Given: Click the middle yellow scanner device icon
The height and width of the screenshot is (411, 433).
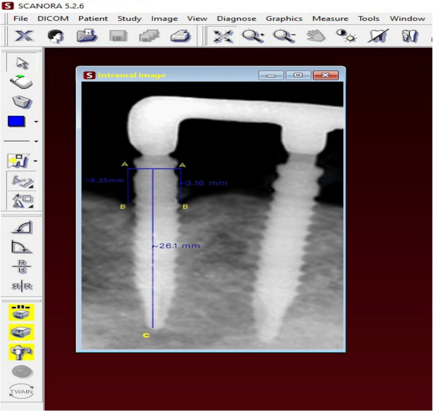Looking at the screenshot, I should coord(22,332).
